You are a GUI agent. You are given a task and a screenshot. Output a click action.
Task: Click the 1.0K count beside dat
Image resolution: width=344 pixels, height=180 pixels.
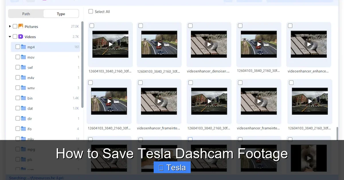[76, 108]
